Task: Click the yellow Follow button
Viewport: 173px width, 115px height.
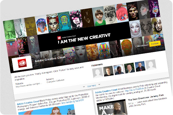Action: (x=155, y=44)
